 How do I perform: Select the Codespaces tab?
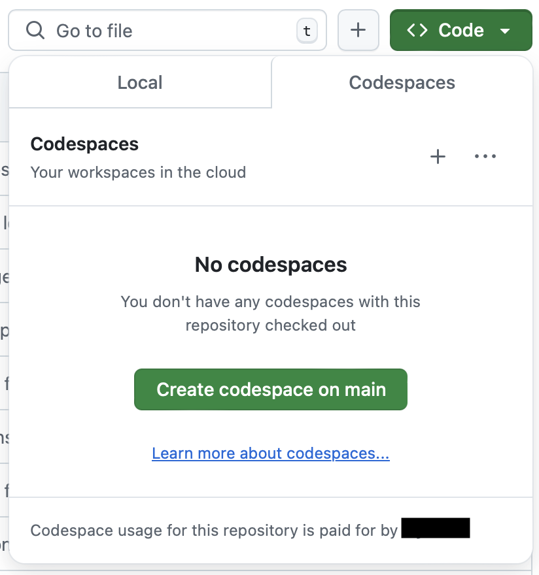[x=402, y=82]
